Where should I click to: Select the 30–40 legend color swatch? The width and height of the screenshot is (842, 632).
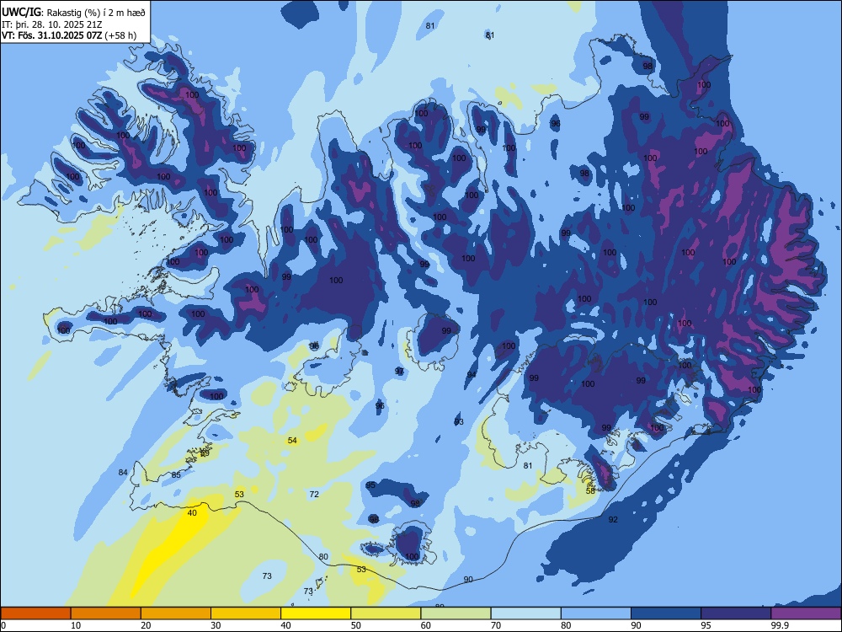pyautogui.click(x=246, y=613)
